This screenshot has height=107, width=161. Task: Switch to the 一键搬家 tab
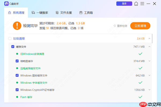click(40, 13)
